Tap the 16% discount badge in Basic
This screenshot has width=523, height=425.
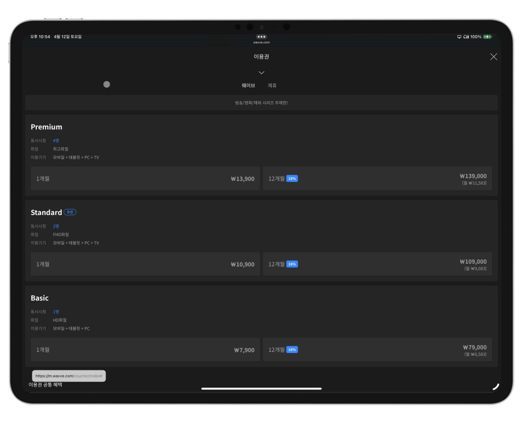[x=292, y=350]
